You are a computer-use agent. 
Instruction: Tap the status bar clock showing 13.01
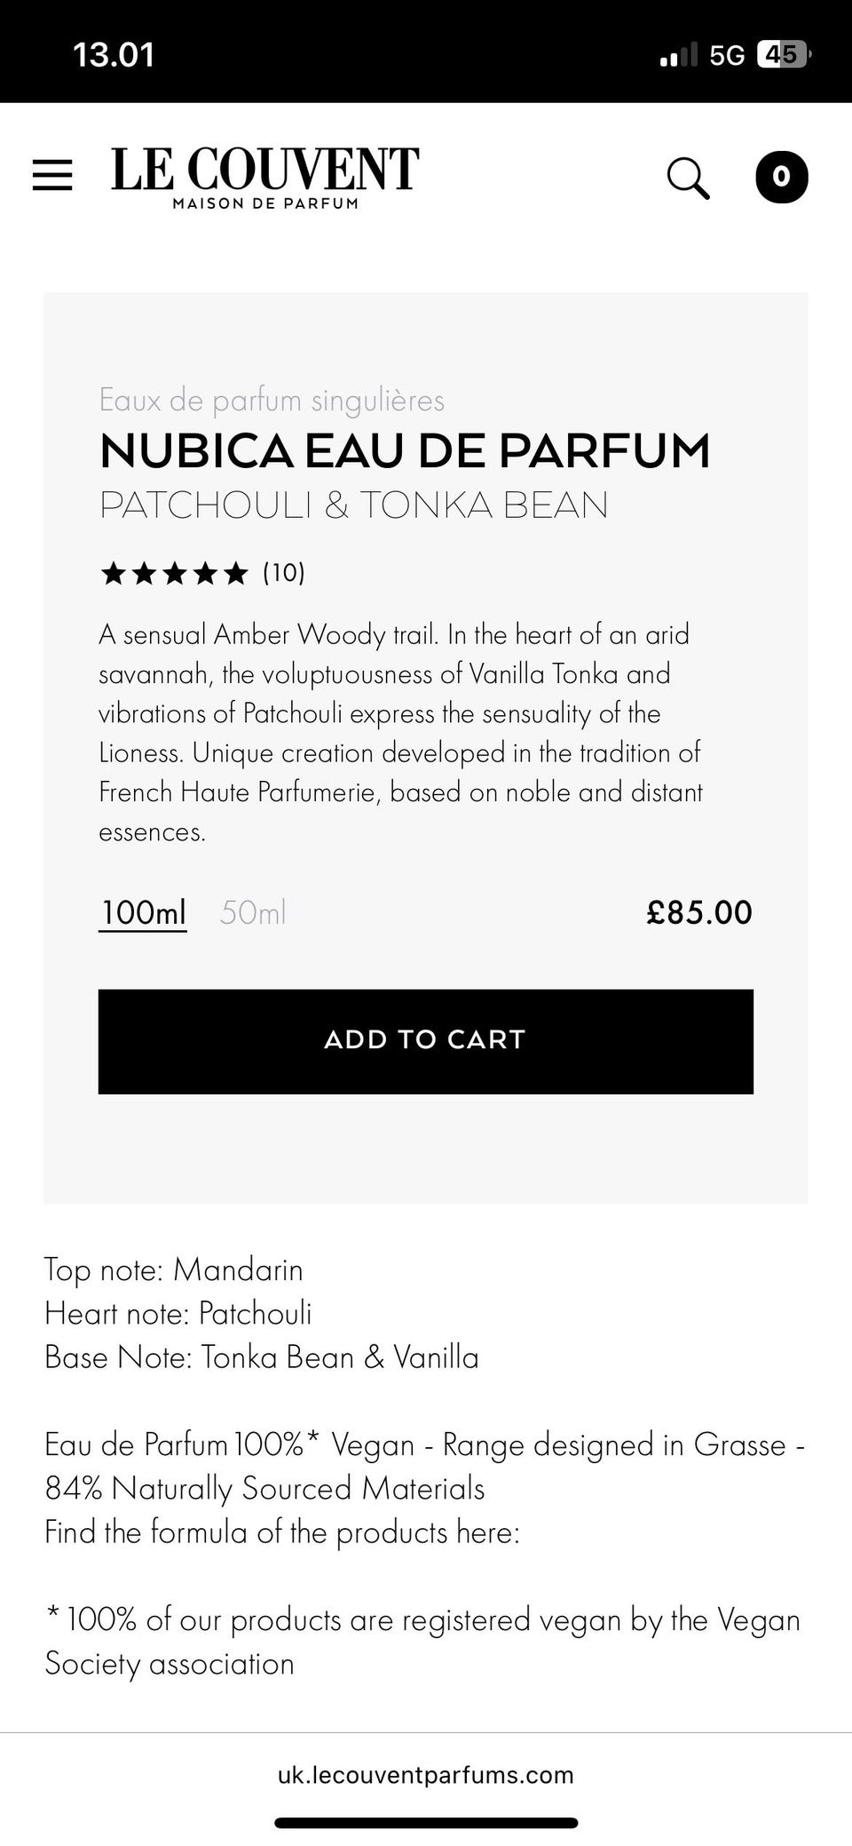pos(114,55)
